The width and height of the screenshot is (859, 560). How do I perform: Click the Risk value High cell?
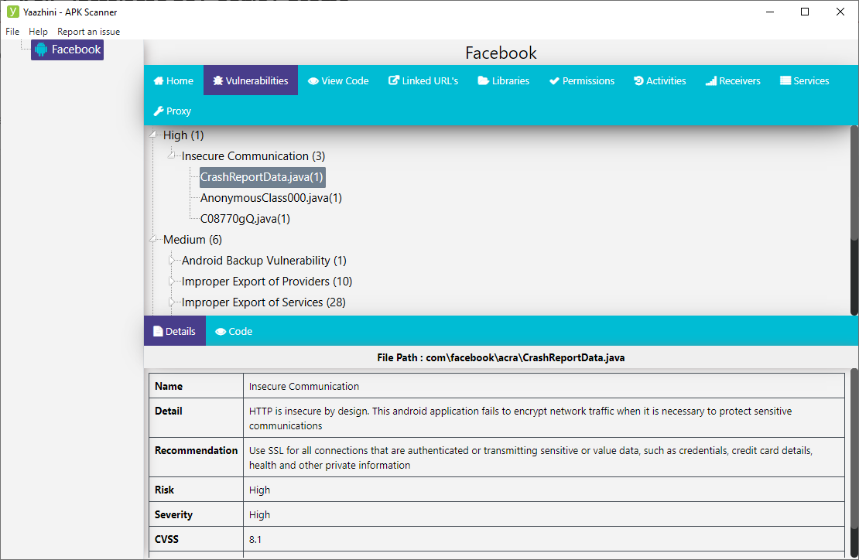click(543, 490)
